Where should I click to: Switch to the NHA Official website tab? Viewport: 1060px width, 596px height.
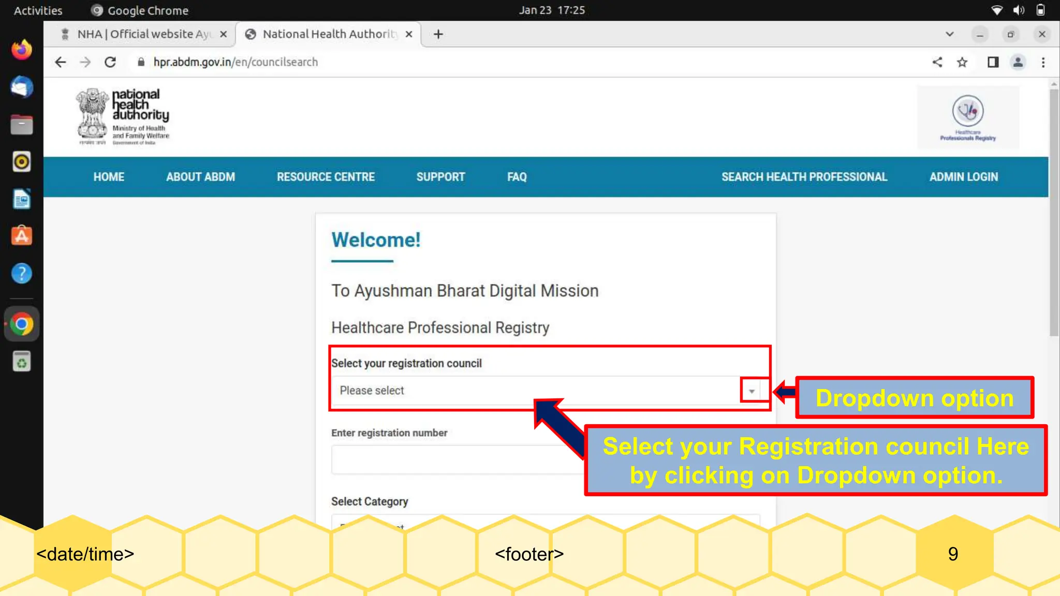click(144, 34)
